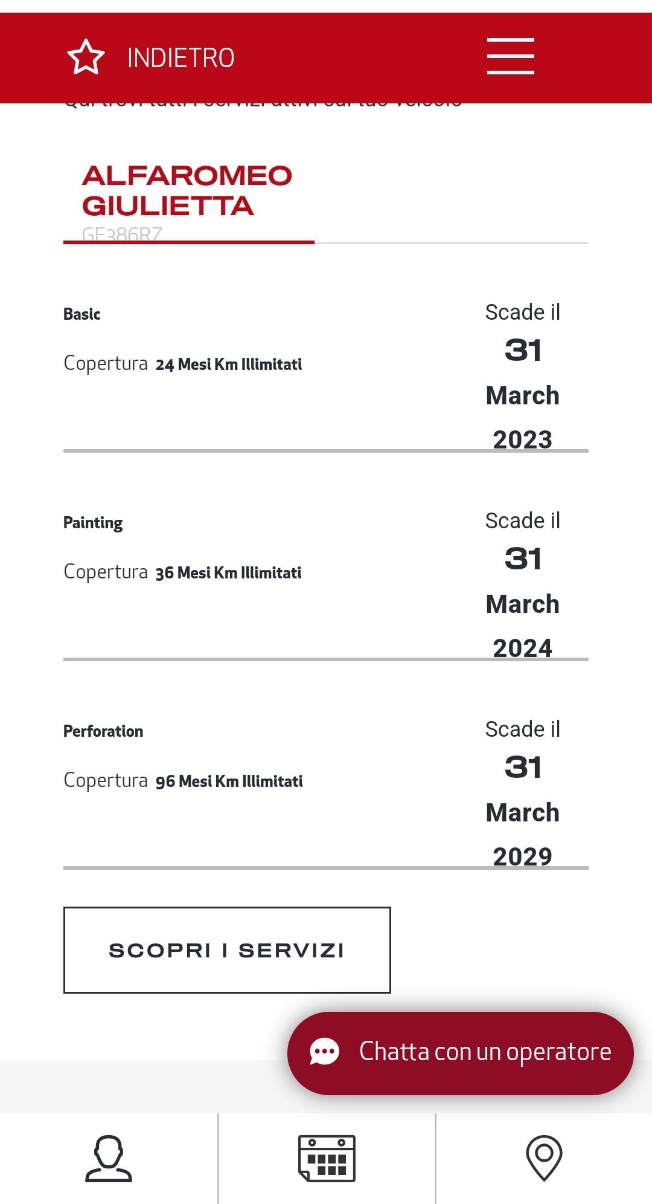652x1204 pixels.
Task: Select the Basic service label
Action: coord(81,314)
